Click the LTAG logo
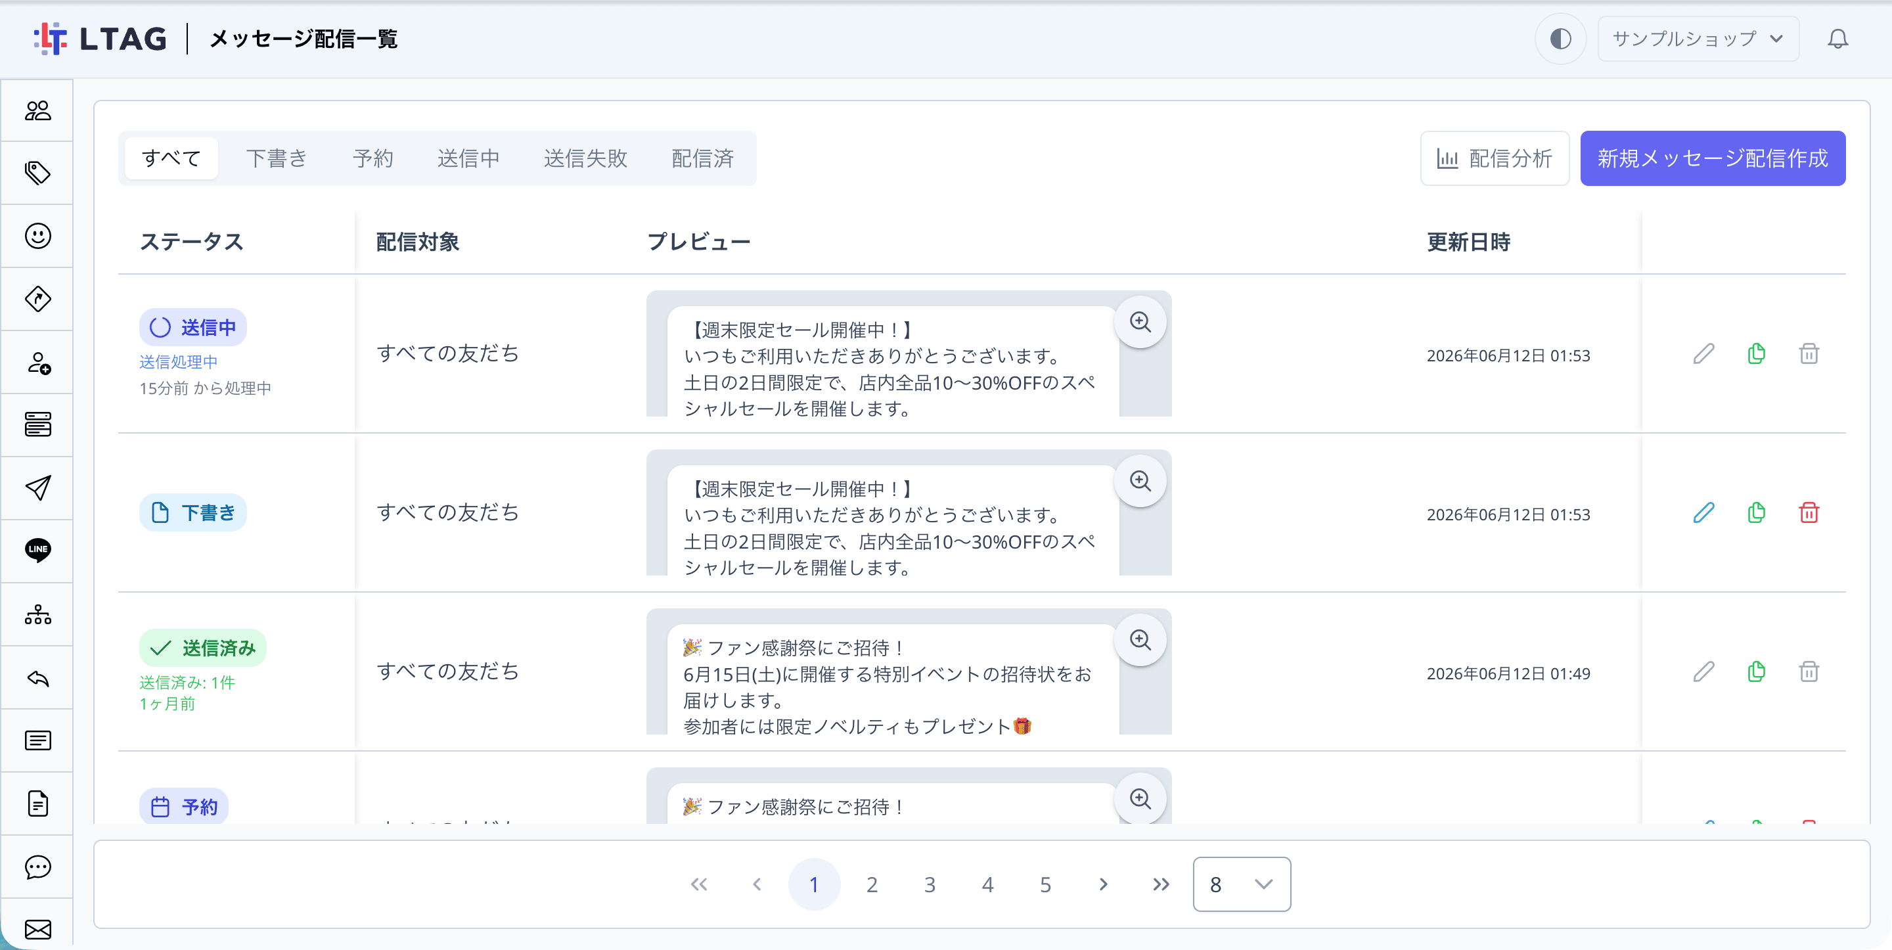 (x=100, y=38)
